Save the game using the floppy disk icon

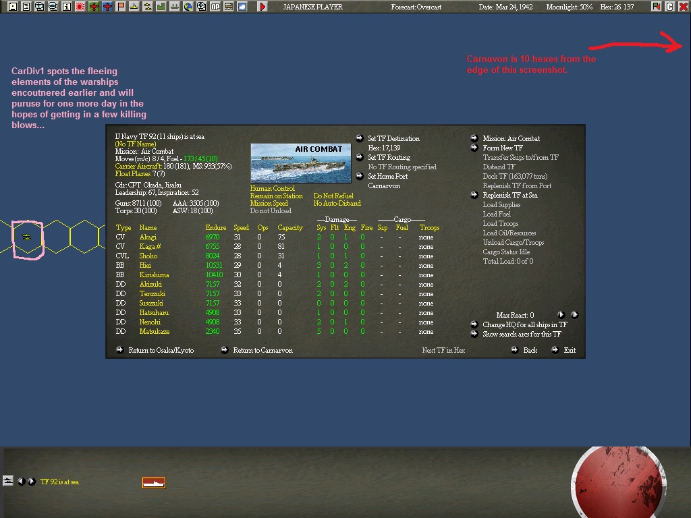12,7
